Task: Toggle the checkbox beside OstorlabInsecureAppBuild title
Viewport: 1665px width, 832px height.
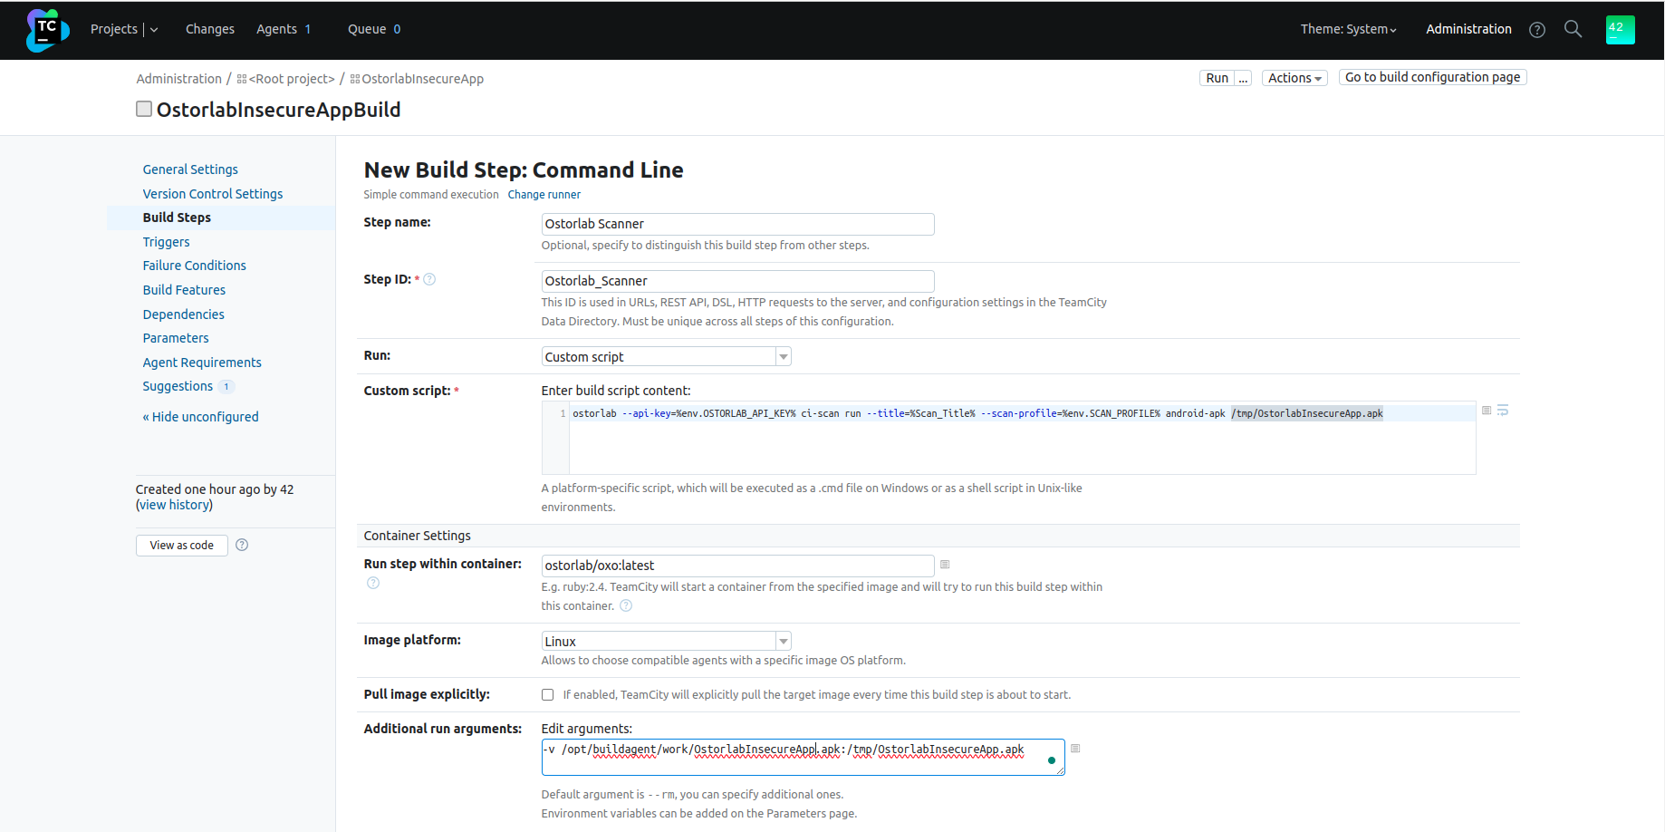Action: 144,109
